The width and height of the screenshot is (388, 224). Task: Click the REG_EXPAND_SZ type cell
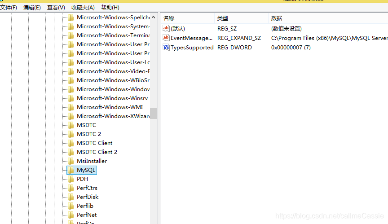click(239, 38)
